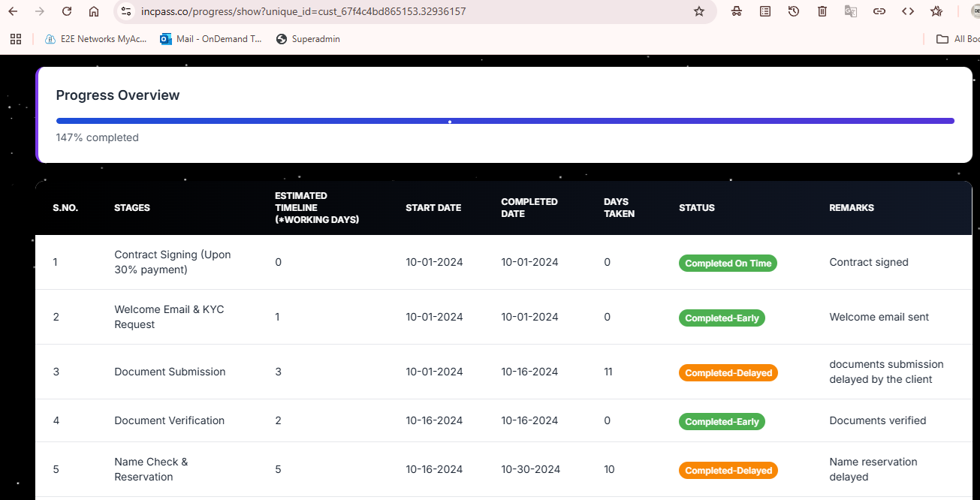Viewport: 980px width, 500px height.
Task: Click the REMARKS column header
Action: coord(852,208)
